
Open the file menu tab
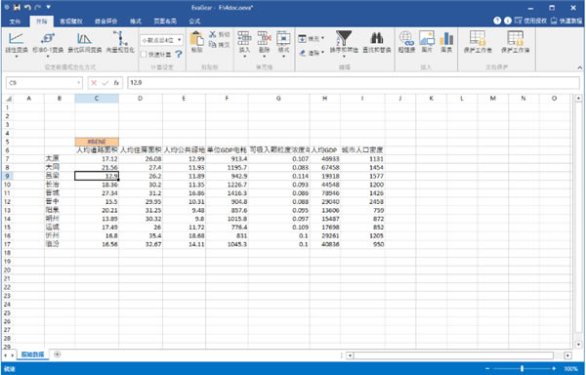coord(15,21)
